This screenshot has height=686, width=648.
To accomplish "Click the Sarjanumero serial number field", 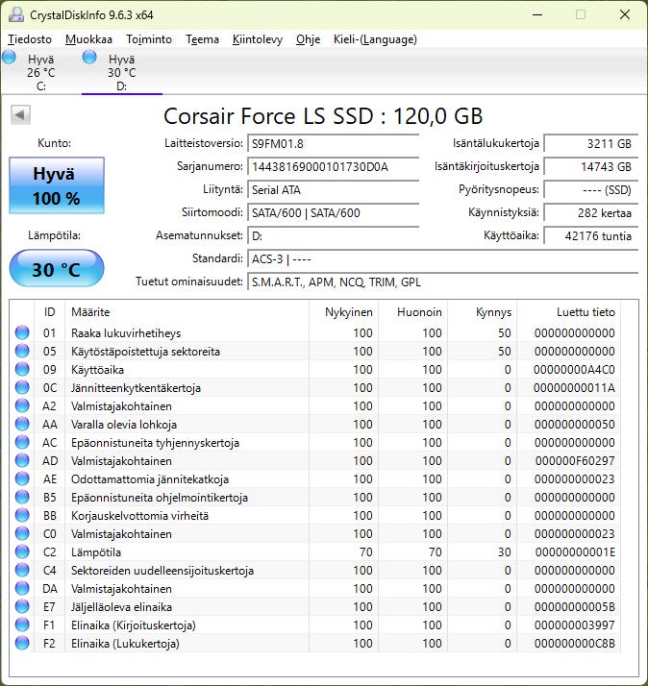I will coord(333,166).
